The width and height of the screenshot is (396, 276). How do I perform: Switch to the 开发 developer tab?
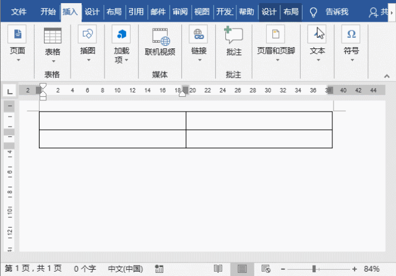click(225, 12)
